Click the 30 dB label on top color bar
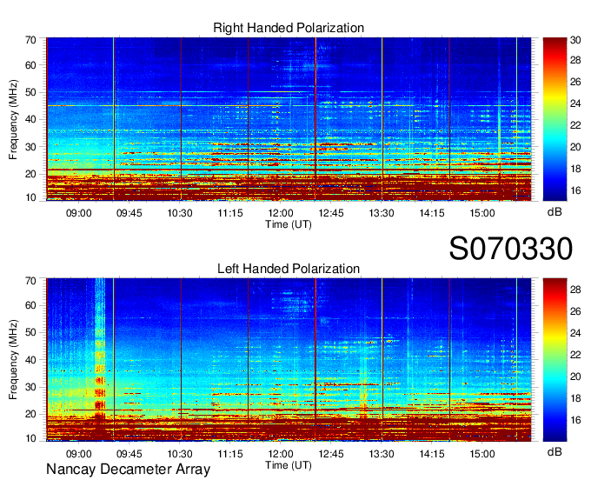This screenshot has height=480, width=591. [575, 40]
